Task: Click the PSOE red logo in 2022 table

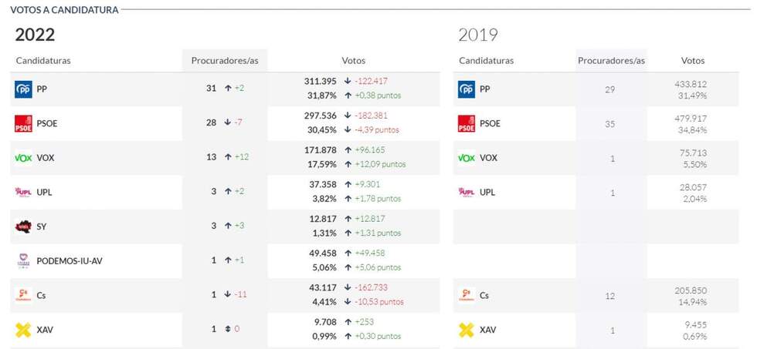Action: 23,124
